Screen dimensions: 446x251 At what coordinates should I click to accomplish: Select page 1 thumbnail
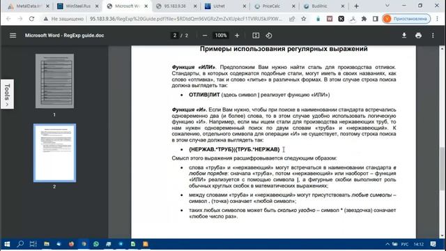[54, 81]
